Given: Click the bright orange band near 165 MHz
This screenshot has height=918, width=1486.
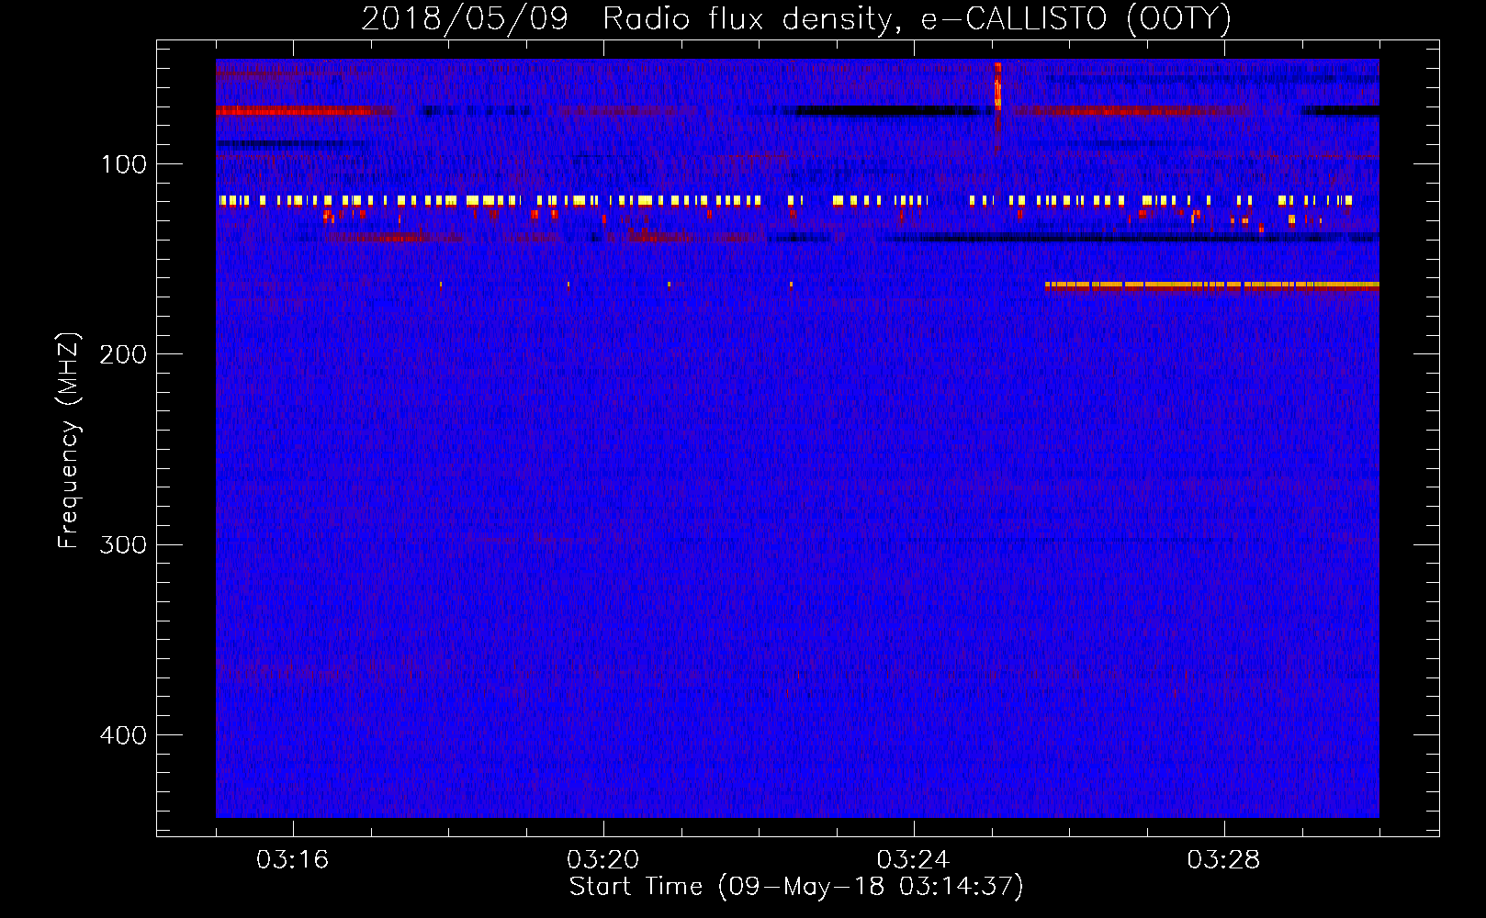Looking at the screenshot, I should click(x=1211, y=286).
